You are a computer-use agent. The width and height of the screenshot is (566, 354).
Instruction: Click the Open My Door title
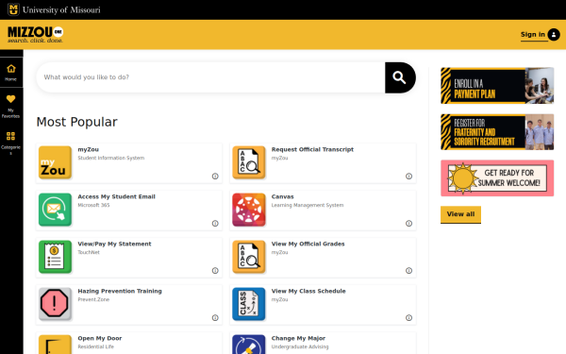(100, 339)
